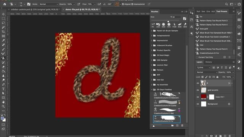This screenshot has height=137, width=244.
Task: Select the Frame tool
Action: pos(3,36)
